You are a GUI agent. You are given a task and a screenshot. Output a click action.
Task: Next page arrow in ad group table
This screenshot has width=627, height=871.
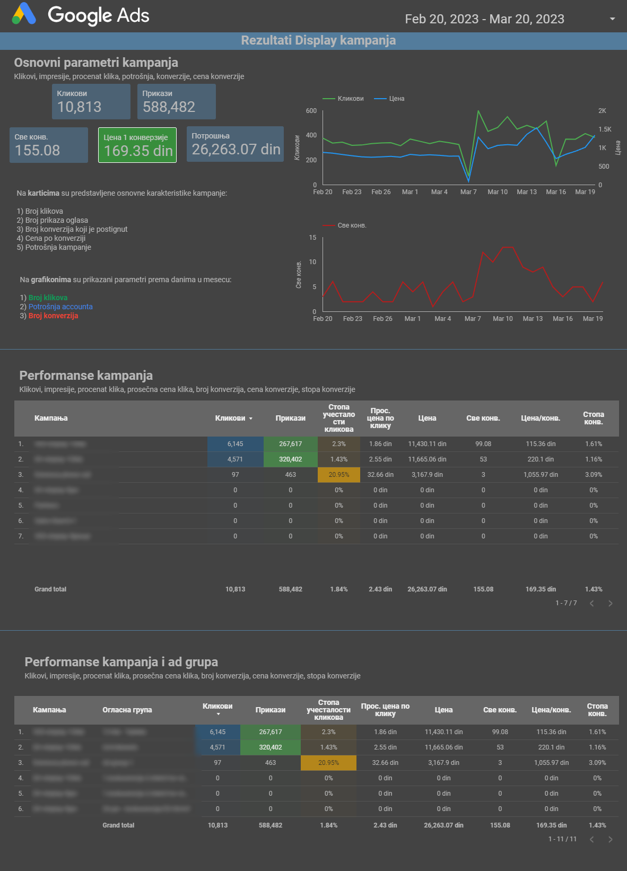click(x=610, y=839)
